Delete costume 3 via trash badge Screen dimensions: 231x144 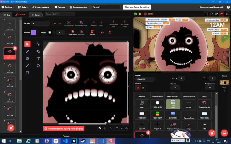coord(15,48)
